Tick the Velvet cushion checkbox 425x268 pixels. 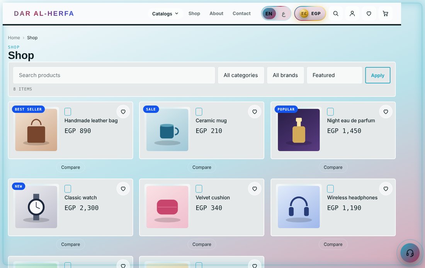click(x=199, y=188)
